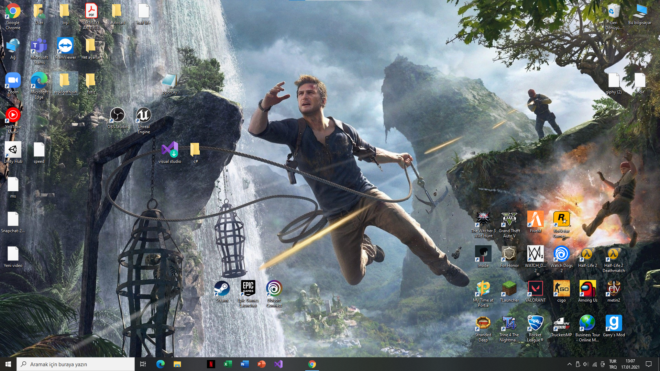Switch the TUR keyboard language indicator
Viewport: 660px width, 371px height.
[613, 364]
